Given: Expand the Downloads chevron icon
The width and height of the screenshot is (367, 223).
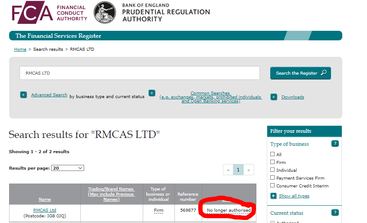Looking at the screenshot, I should tap(274, 97).
